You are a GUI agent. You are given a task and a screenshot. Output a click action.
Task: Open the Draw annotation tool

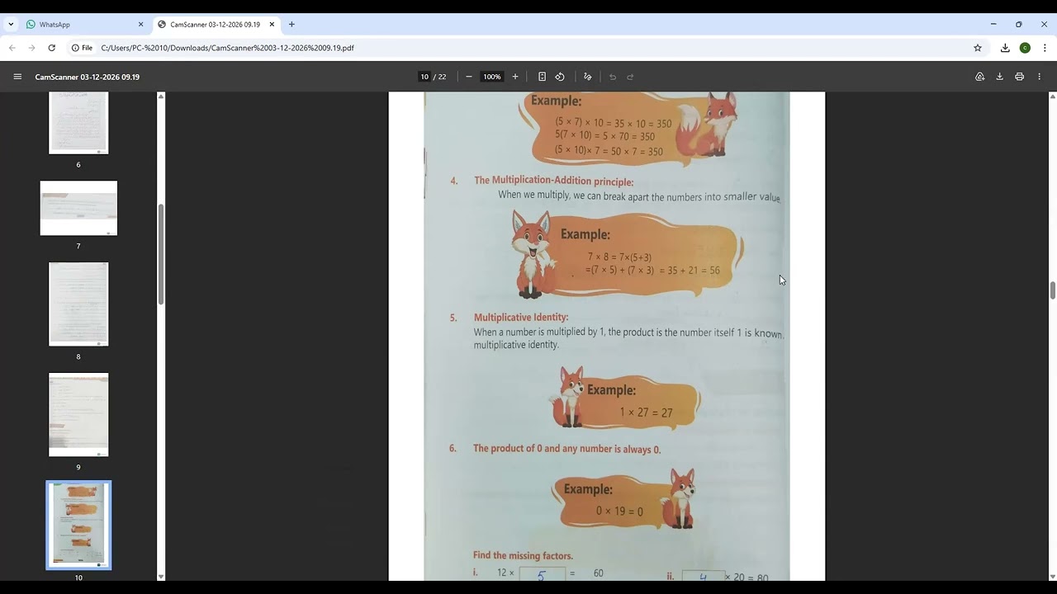click(x=587, y=77)
